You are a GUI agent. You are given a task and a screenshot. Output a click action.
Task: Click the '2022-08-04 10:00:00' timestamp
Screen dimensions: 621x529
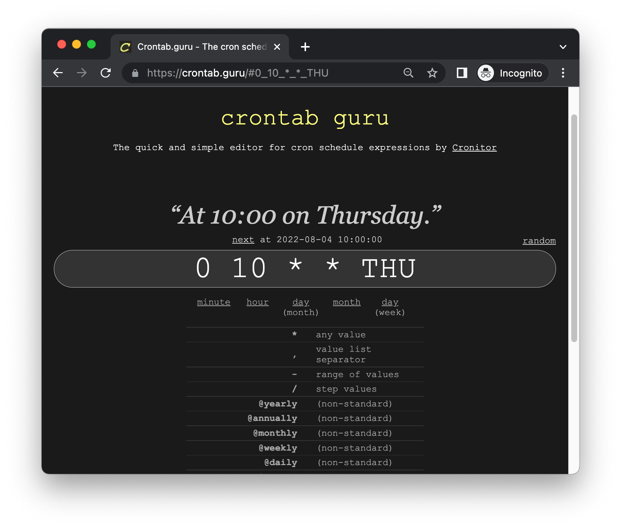329,240
